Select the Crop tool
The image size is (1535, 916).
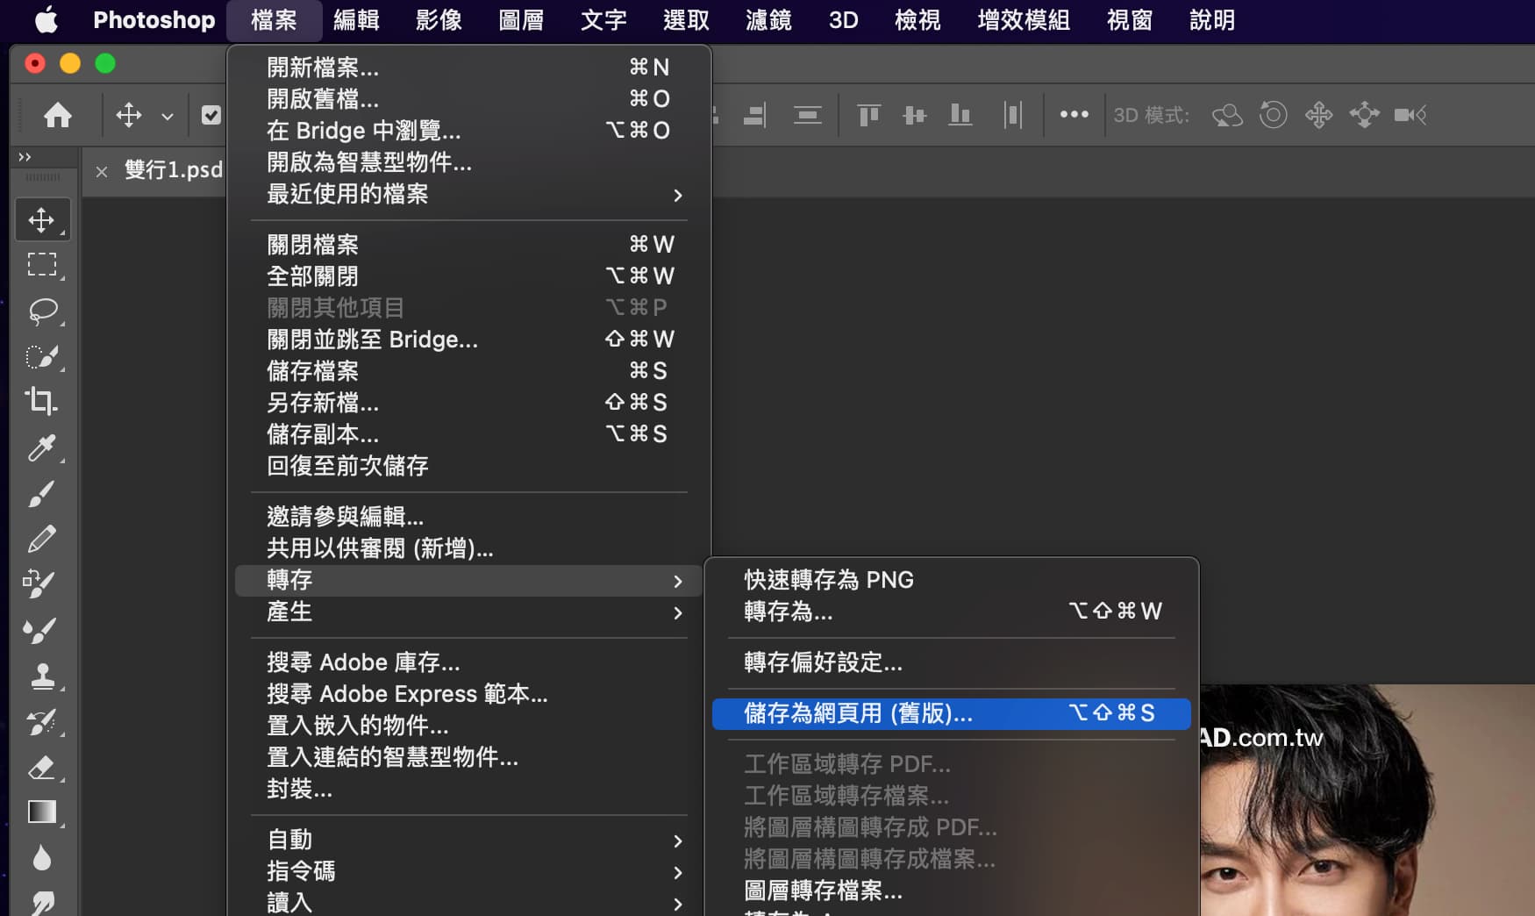(41, 401)
